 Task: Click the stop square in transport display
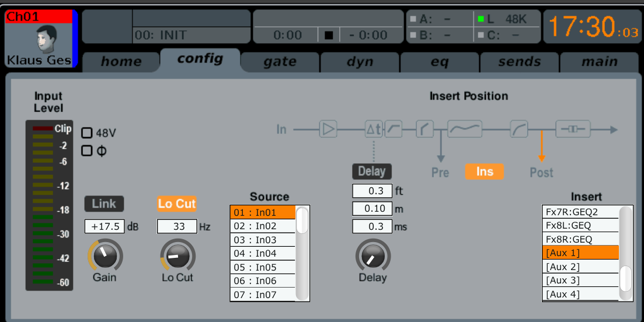329,35
